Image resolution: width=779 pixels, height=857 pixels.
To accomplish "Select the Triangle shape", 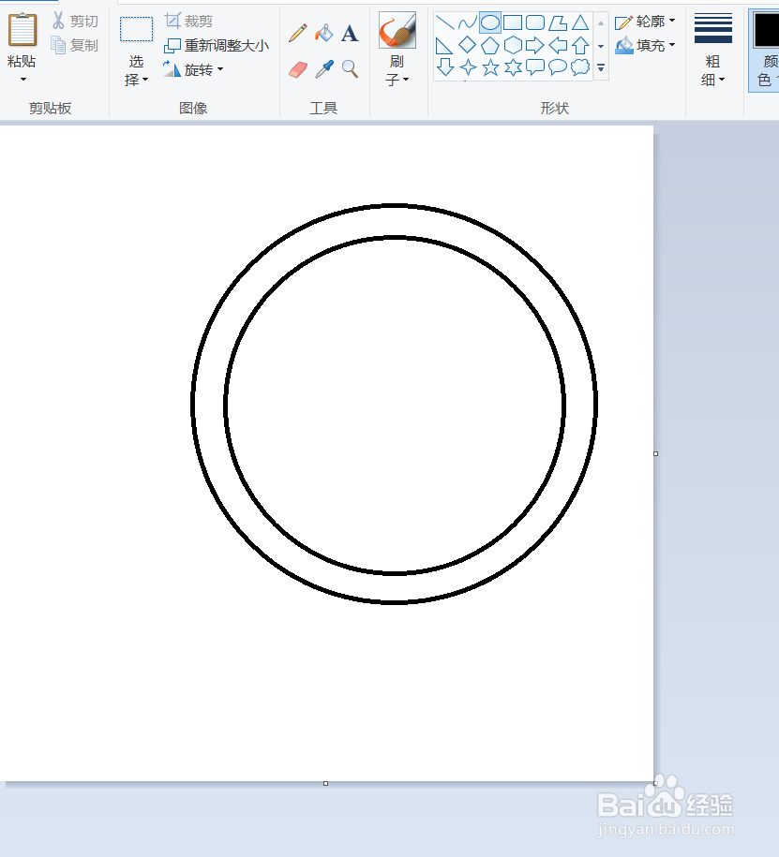I will (580, 22).
